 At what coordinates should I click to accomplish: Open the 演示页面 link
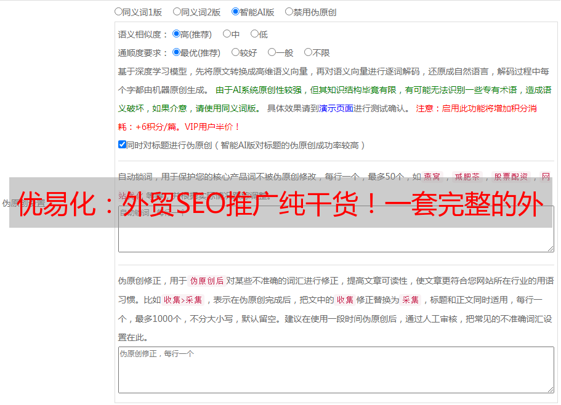point(336,108)
